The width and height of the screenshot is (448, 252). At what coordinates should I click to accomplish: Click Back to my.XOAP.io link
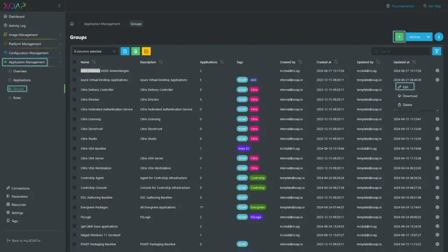click(x=24, y=241)
